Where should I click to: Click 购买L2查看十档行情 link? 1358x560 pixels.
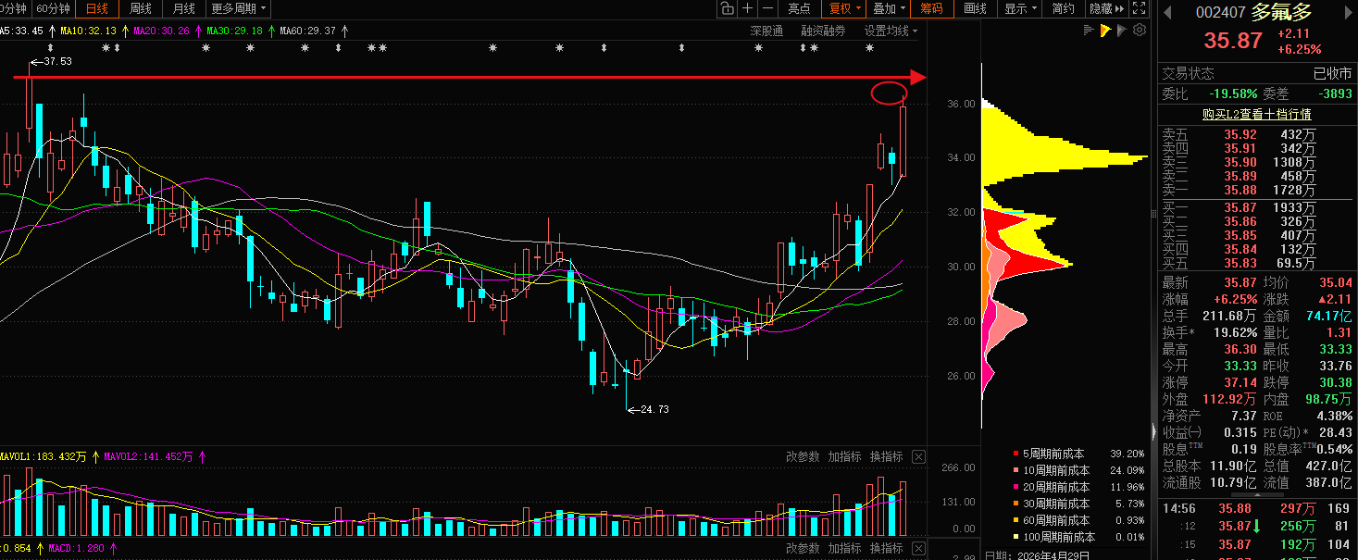[x=1256, y=115]
